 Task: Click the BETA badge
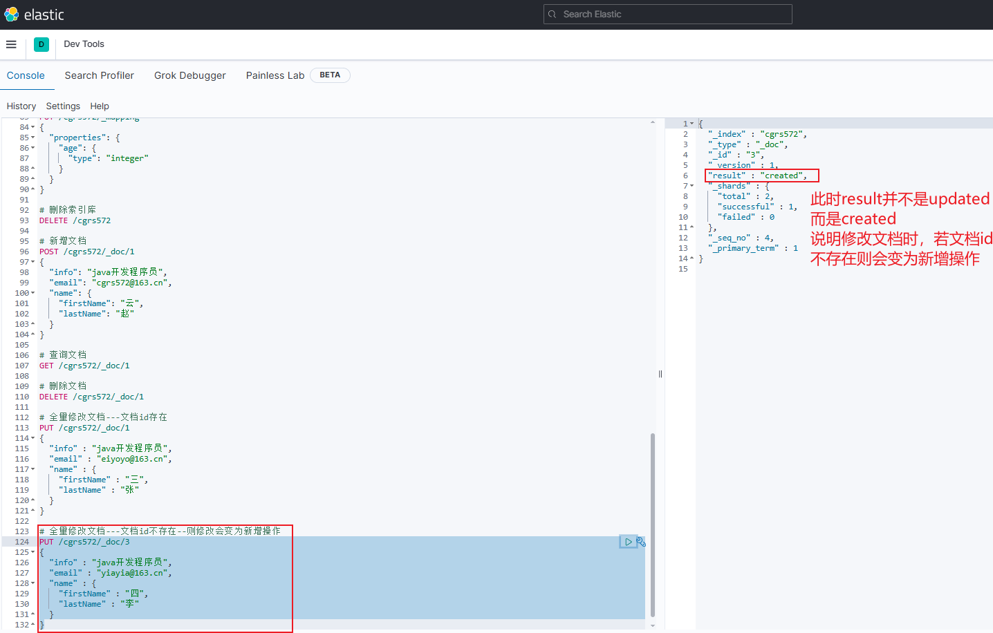[330, 75]
